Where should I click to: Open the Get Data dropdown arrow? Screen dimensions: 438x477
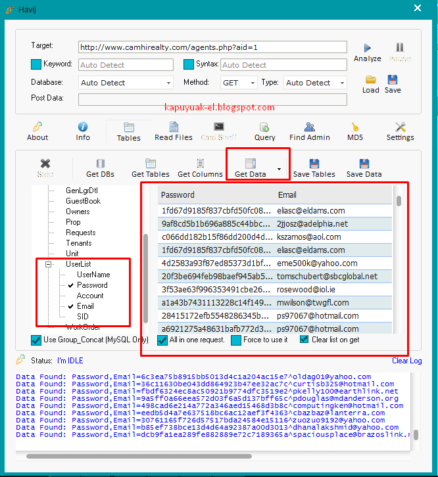click(279, 169)
